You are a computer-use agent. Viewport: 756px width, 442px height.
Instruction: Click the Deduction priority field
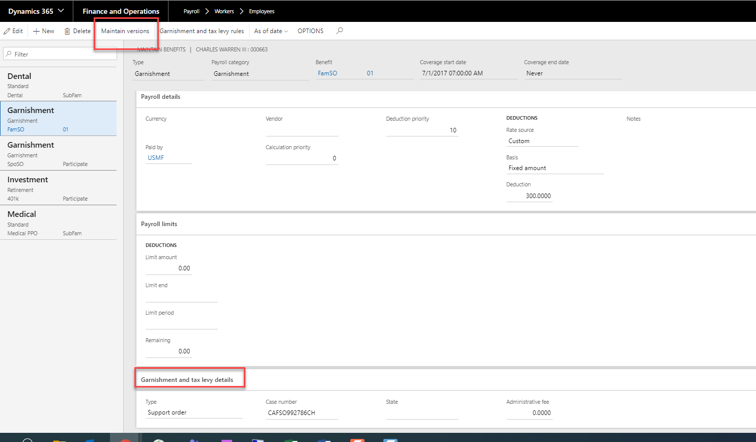(x=422, y=130)
